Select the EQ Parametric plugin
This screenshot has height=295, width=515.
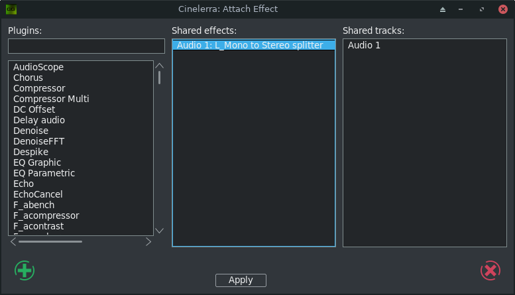point(44,173)
